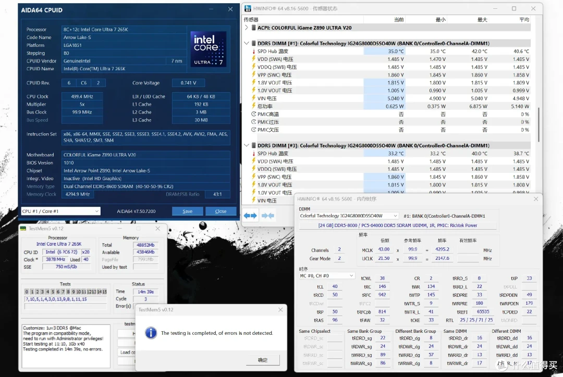Click lightning icon of DIMM #1 1.0V VOUT row

pos(253,91)
